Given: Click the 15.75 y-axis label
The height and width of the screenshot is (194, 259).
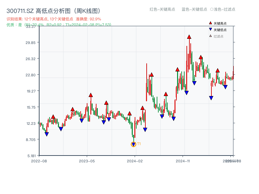Looking at the screenshot, I should 31,107.
